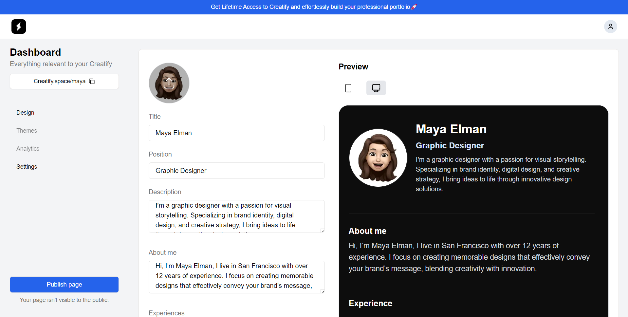Click the rocket icon in banner
Screen dimensions: 628x317
[414, 7]
